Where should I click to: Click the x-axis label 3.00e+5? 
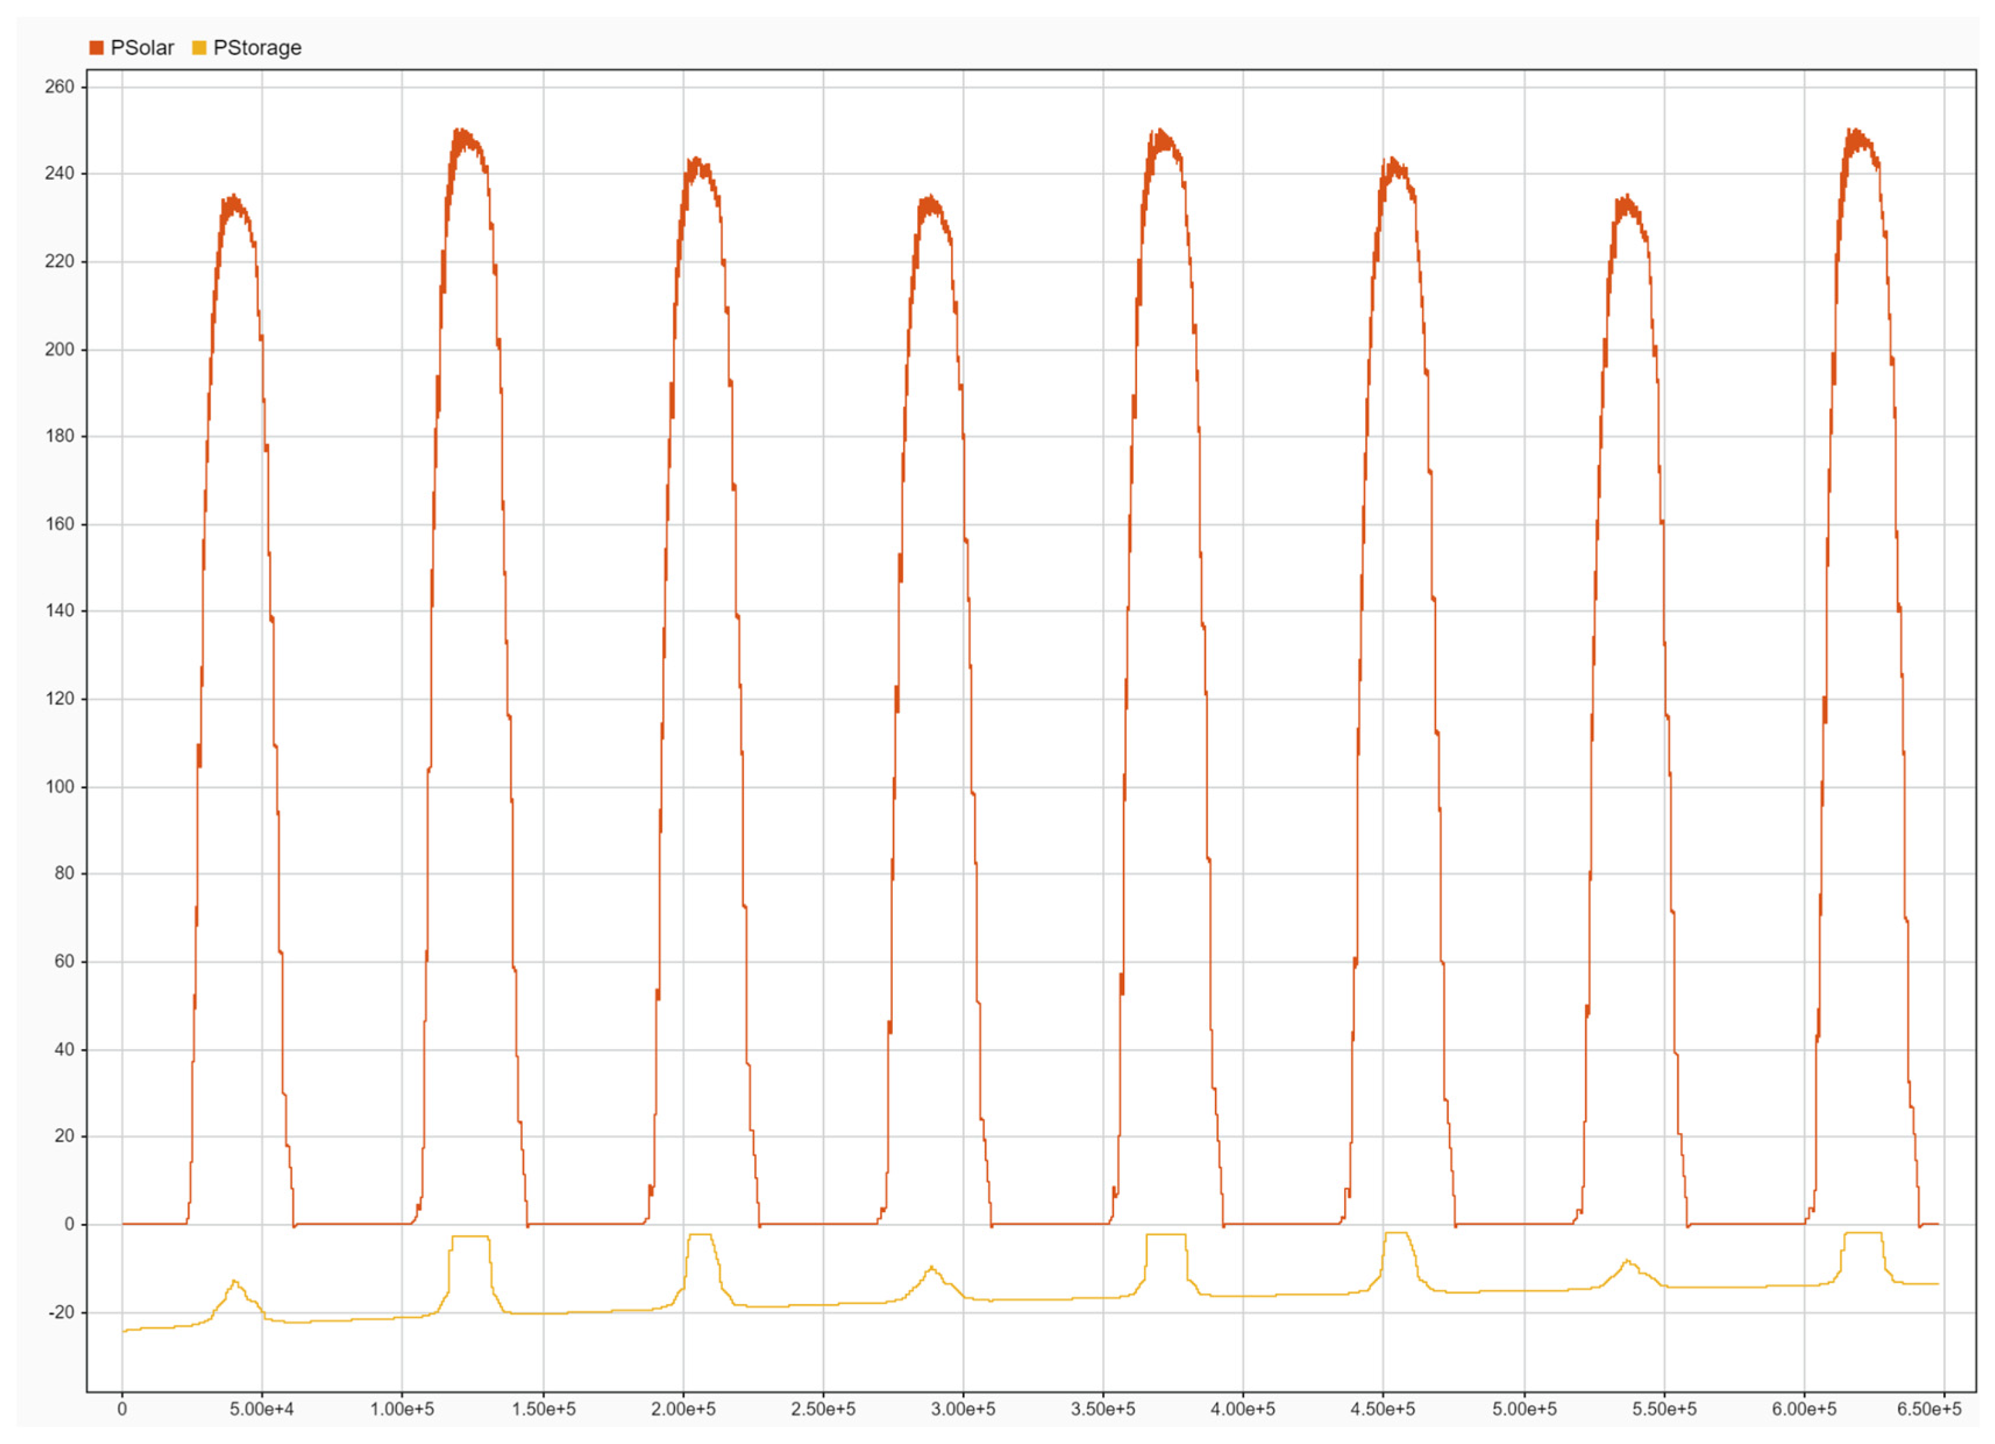[x=963, y=1409]
